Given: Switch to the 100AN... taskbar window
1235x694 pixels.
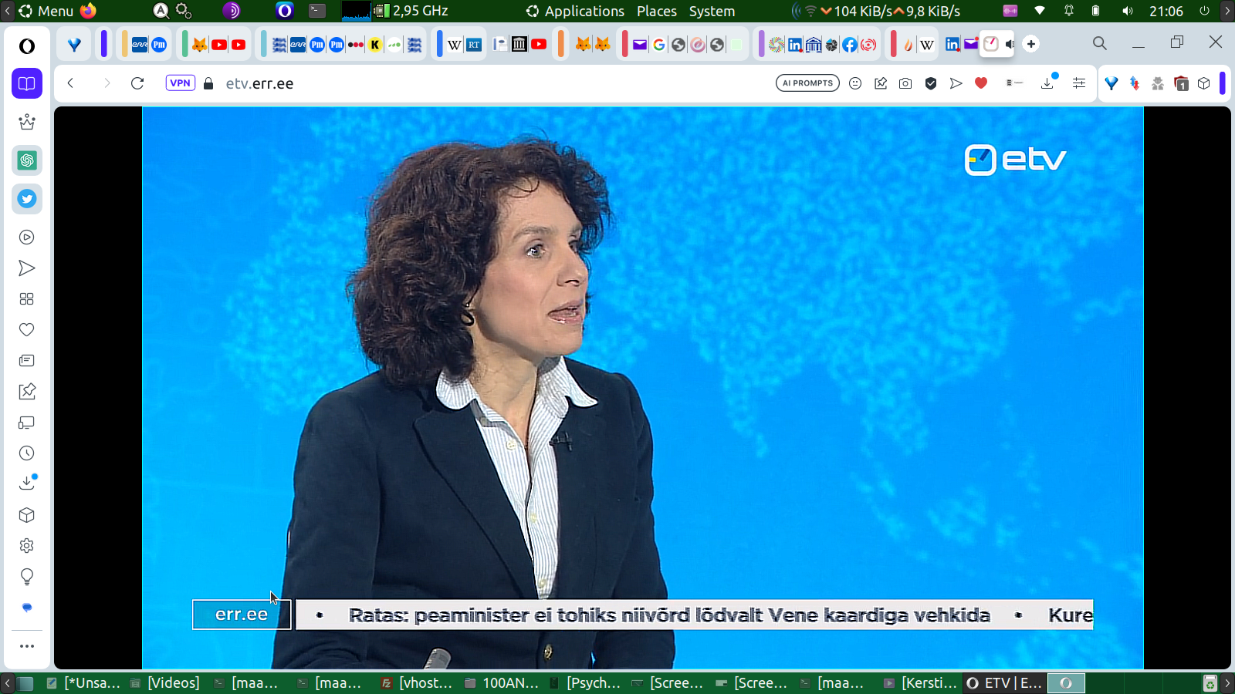Looking at the screenshot, I should [502, 683].
